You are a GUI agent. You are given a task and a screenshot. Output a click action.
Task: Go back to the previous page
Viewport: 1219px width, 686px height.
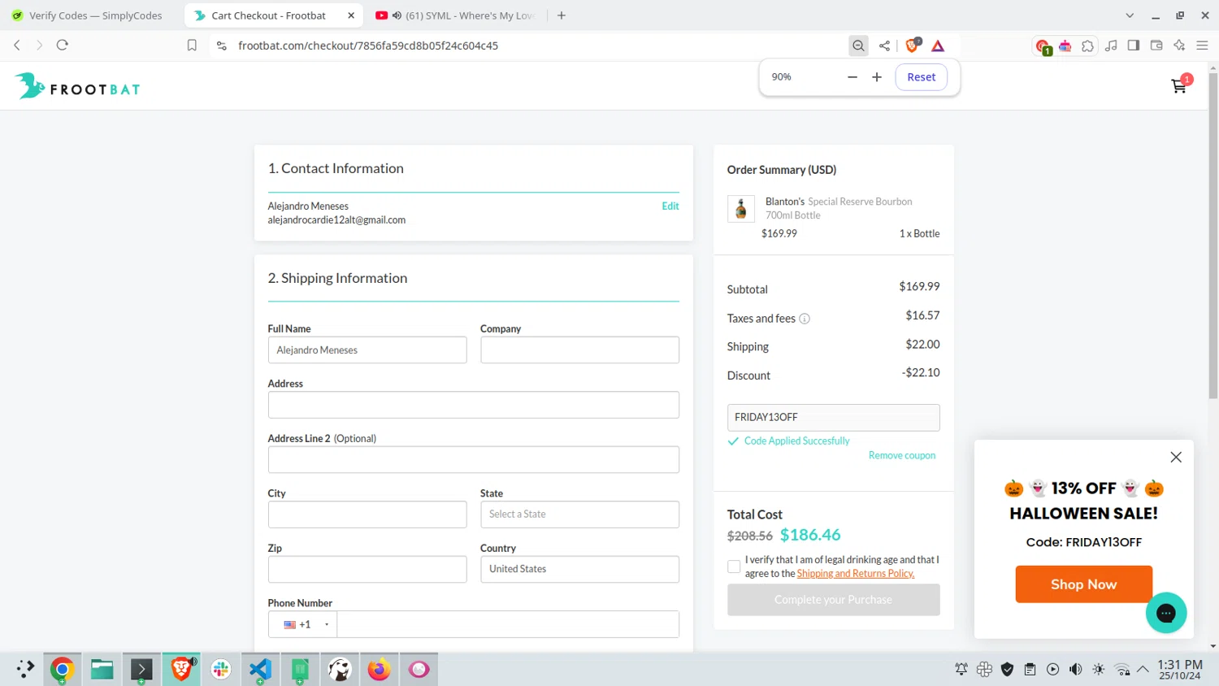coord(17,46)
